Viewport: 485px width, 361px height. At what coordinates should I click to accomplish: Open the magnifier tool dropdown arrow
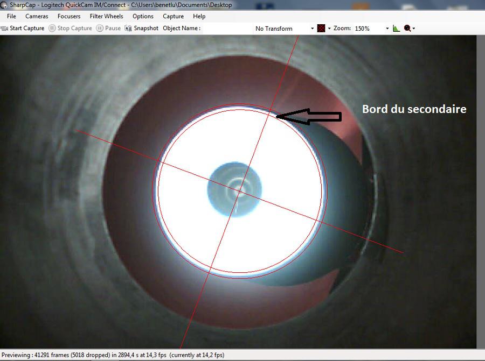tap(414, 29)
